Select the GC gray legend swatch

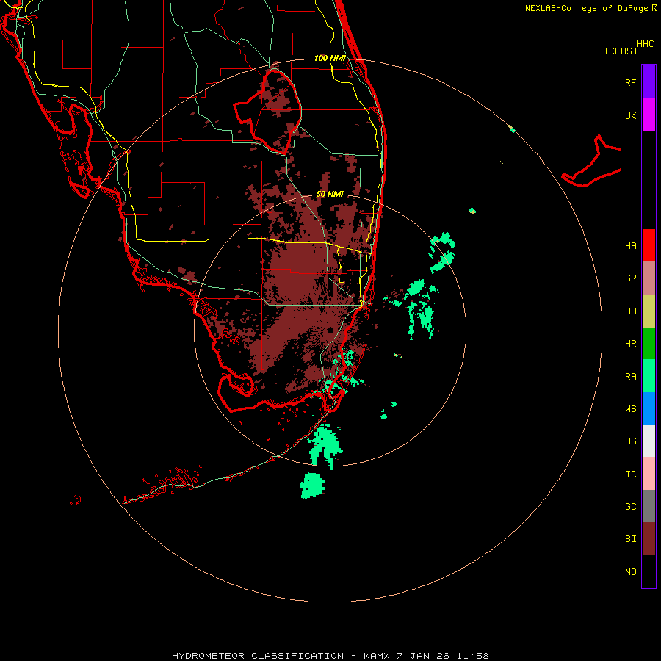point(649,506)
